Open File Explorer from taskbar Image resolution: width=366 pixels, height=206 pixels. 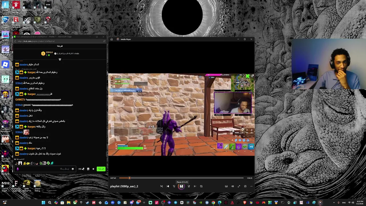[68, 203]
